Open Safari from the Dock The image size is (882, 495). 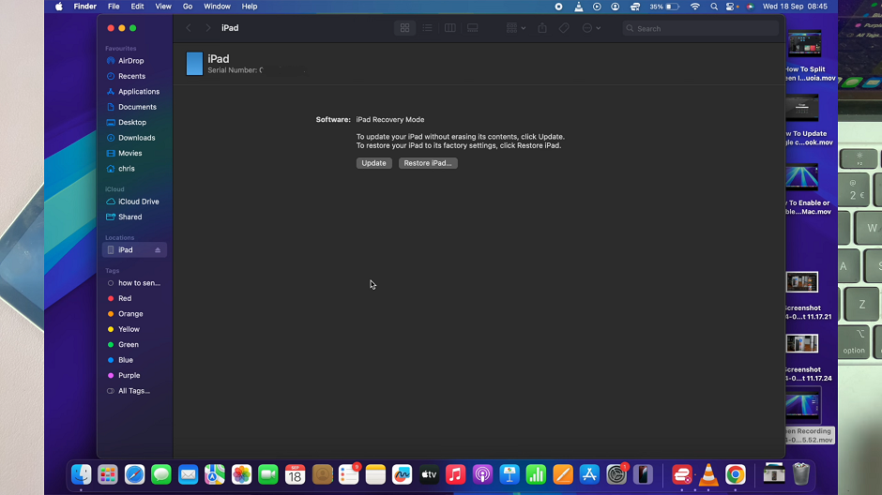pos(134,474)
